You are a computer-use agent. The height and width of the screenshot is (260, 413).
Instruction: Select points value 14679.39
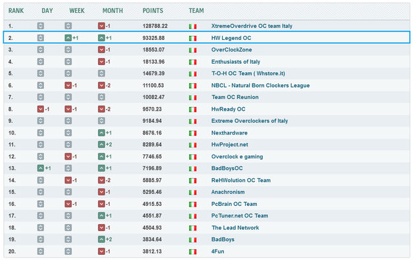click(154, 73)
